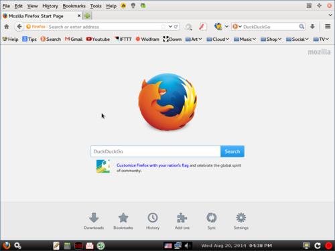This screenshot has width=335, height=251.
Task: Open the downloads arrow in the toolbar
Action: coord(312,27)
